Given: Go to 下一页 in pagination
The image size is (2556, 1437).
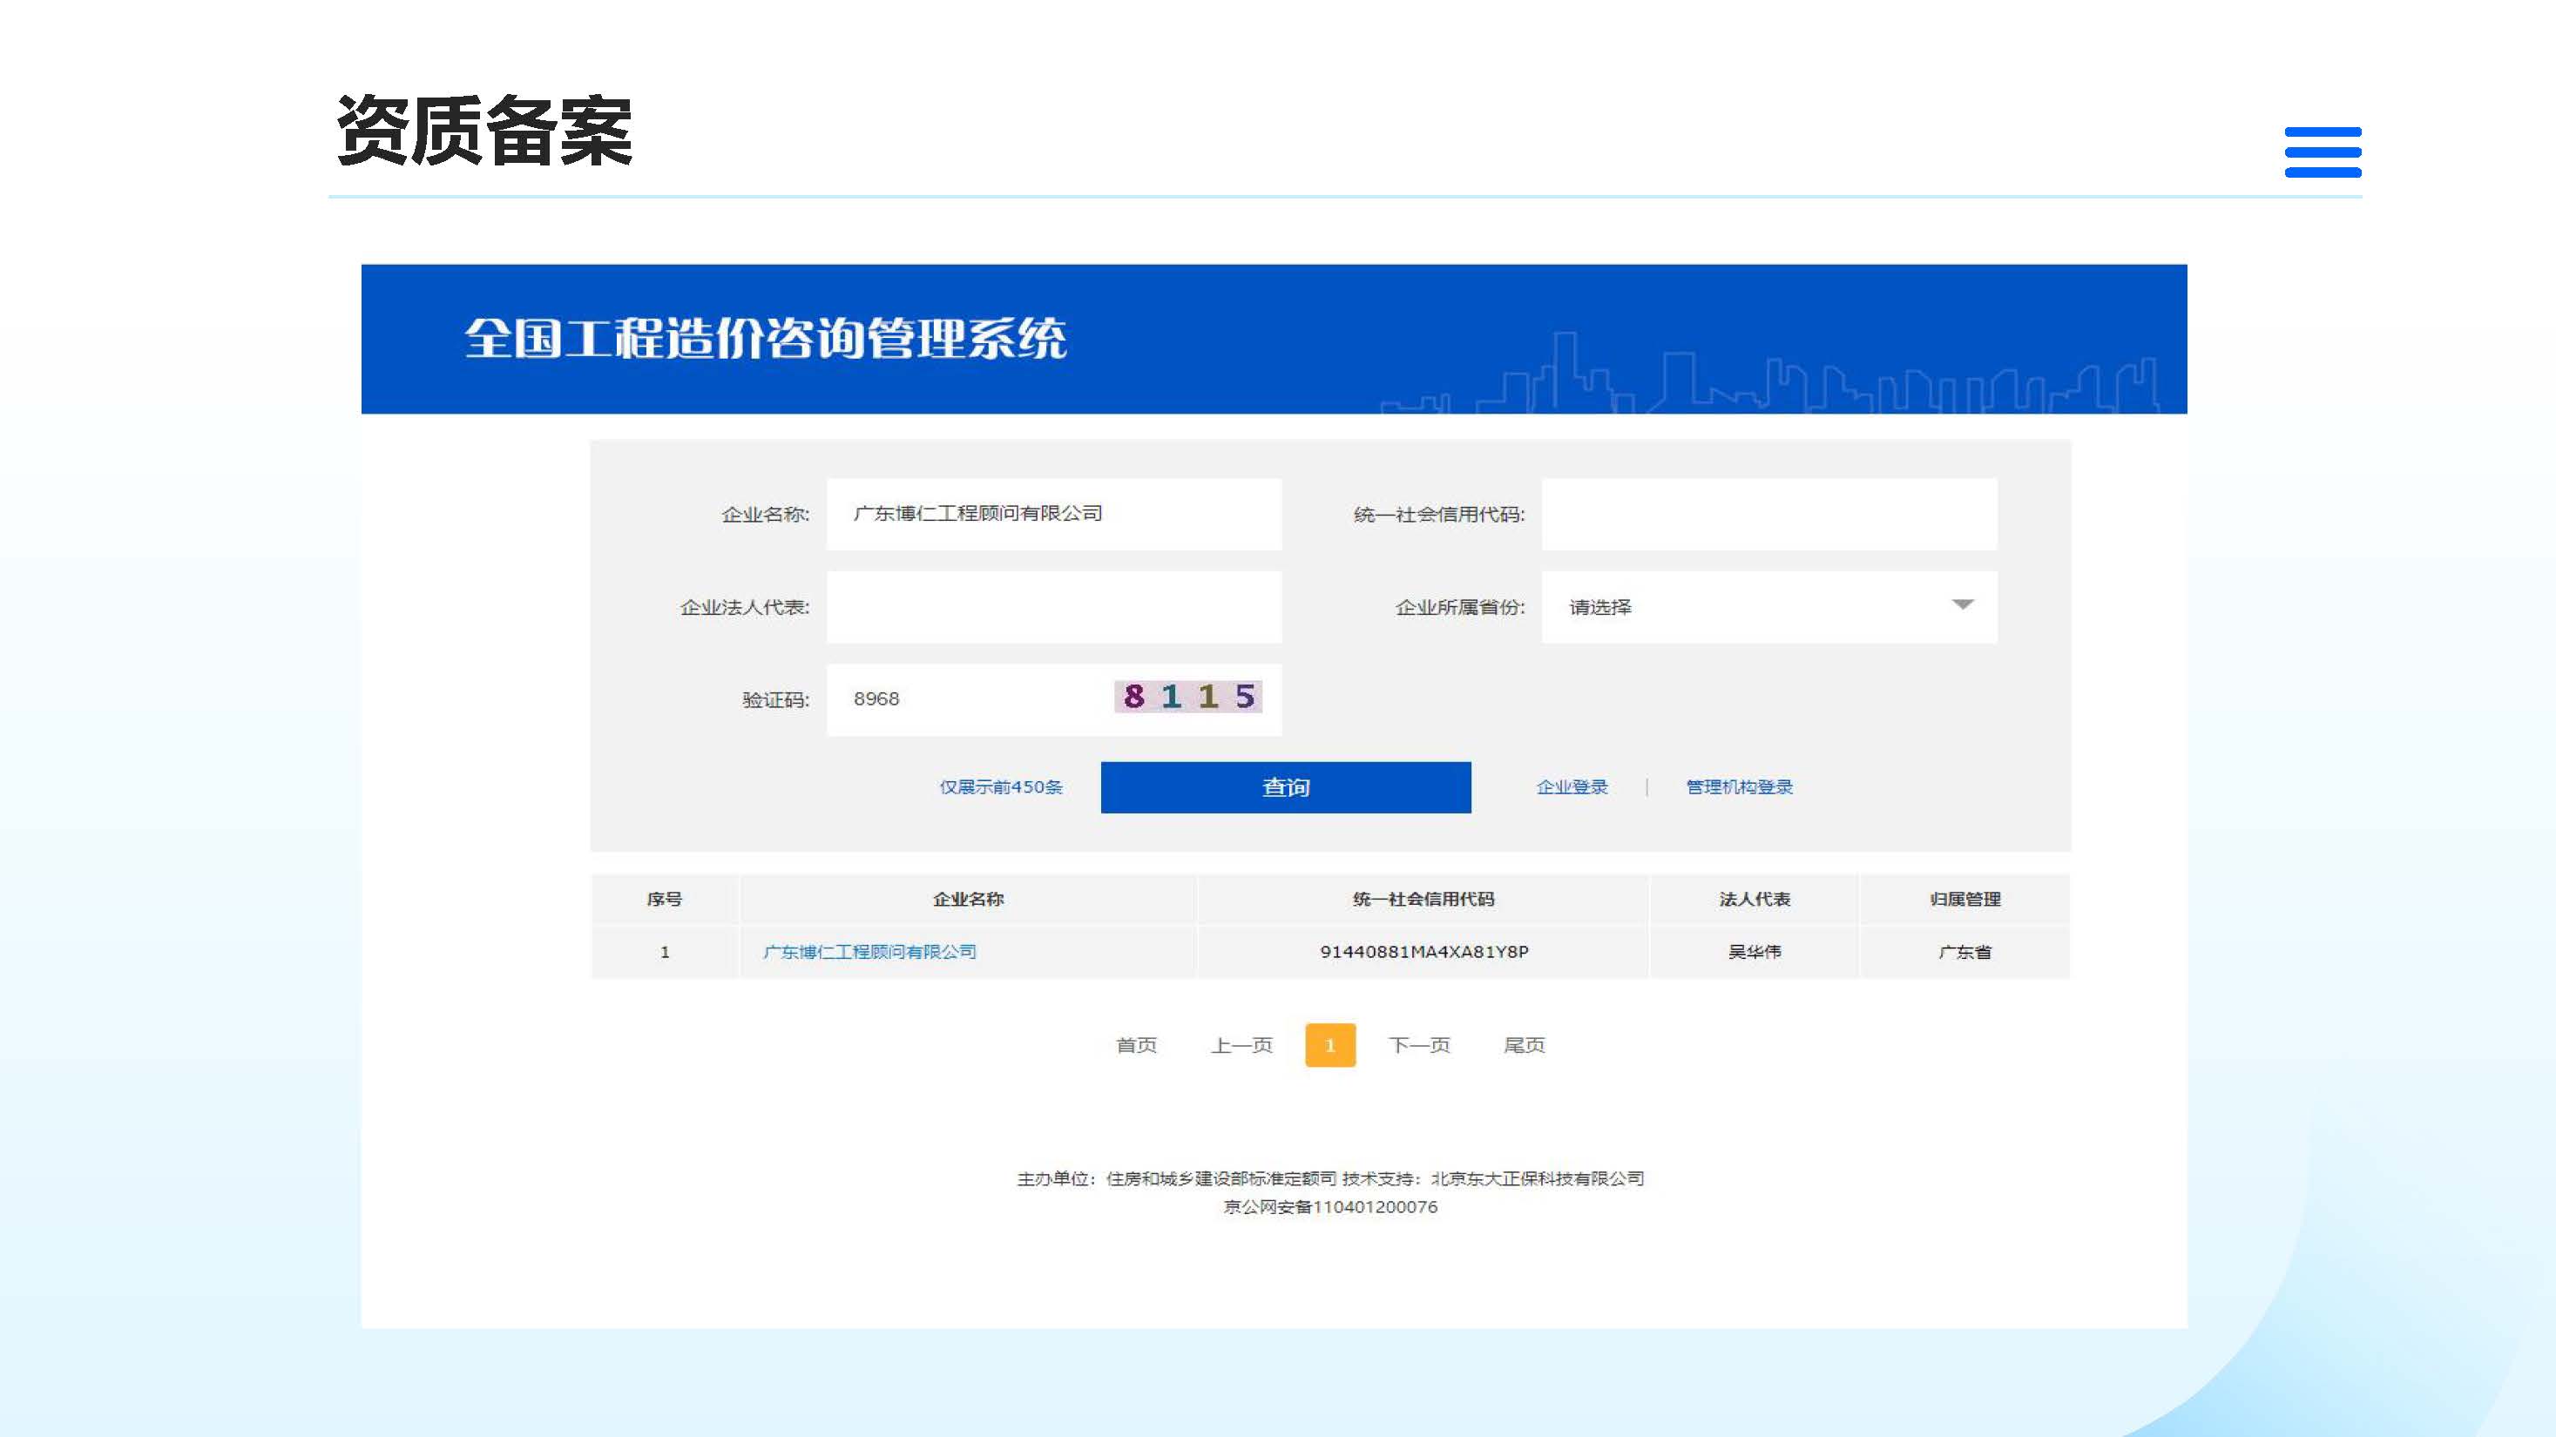Looking at the screenshot, I should click(x=1419, y=1045).
